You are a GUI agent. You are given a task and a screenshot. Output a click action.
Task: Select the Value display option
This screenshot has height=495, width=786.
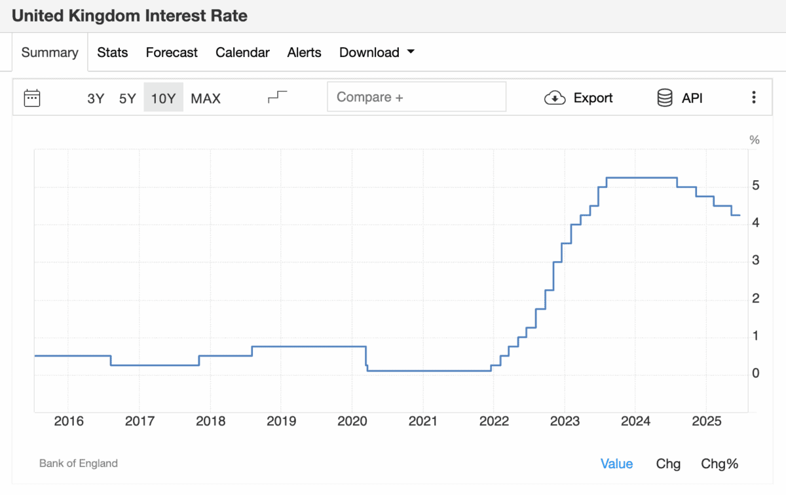point(616,464)
